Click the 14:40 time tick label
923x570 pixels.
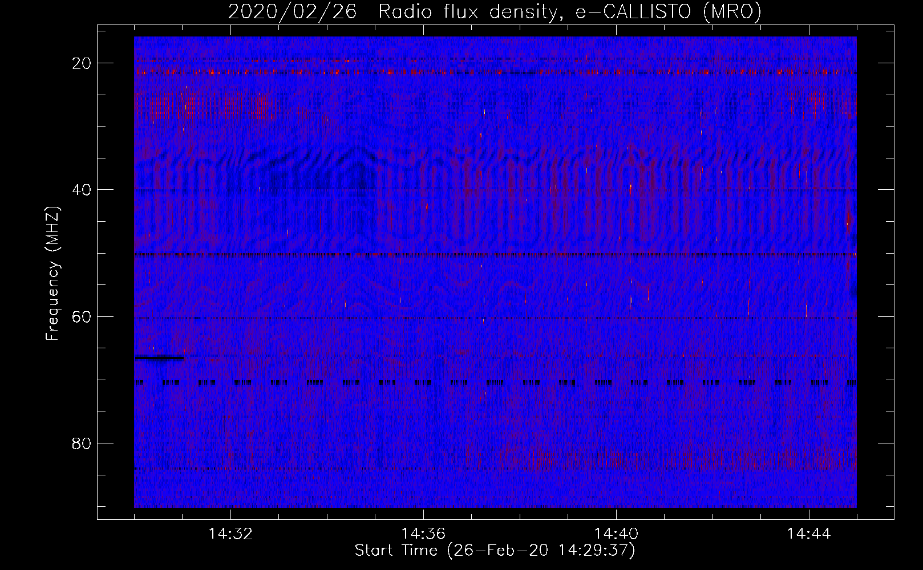coord(616,534)
